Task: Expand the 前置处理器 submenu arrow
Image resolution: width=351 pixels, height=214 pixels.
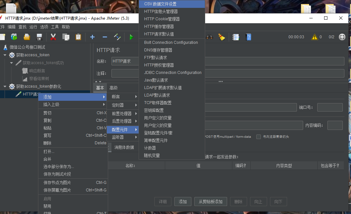Action: pos(136,114)
